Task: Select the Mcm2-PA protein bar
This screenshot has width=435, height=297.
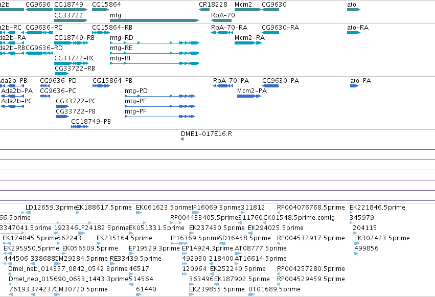Action: pos(249,96)
